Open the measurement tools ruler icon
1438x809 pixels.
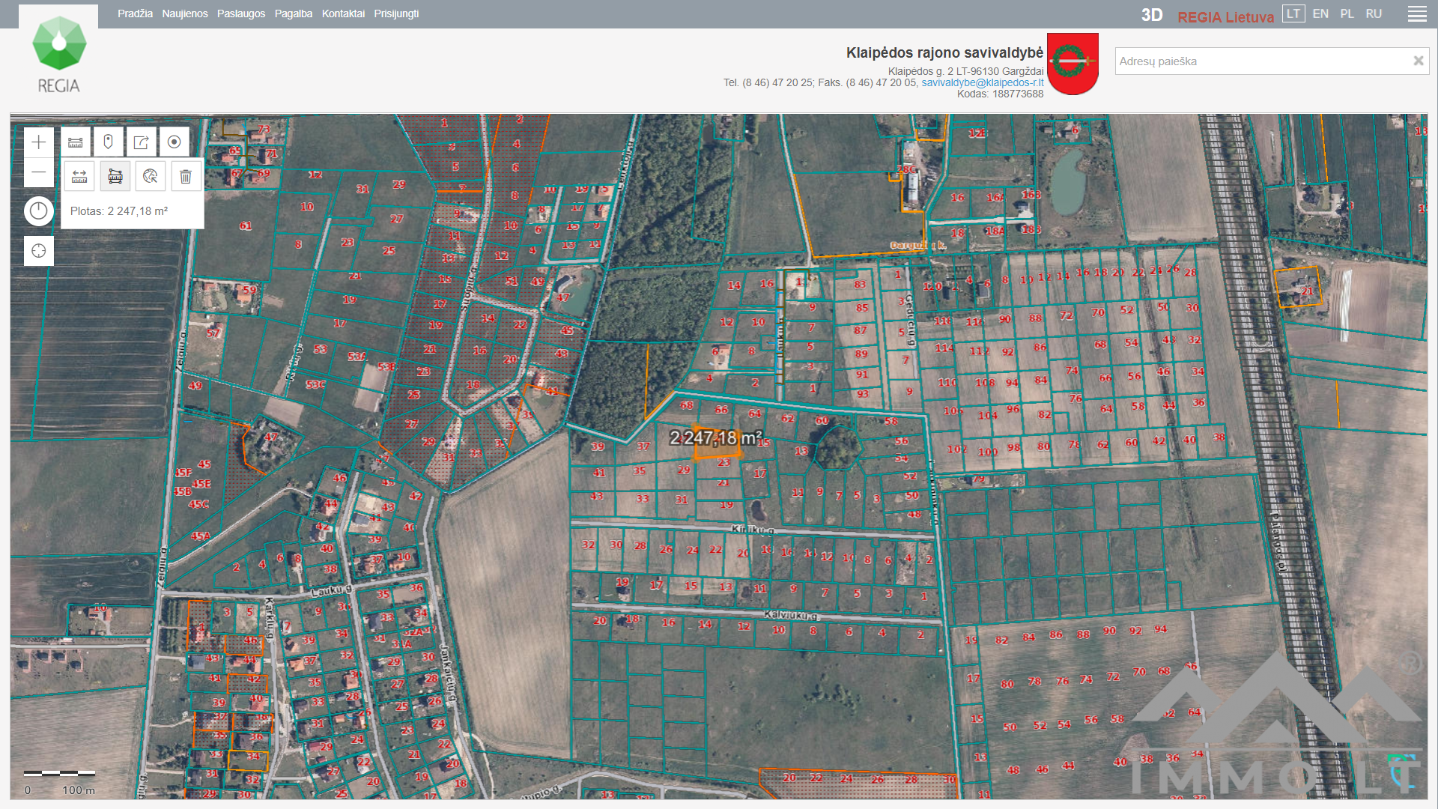(x=76, y=142)
